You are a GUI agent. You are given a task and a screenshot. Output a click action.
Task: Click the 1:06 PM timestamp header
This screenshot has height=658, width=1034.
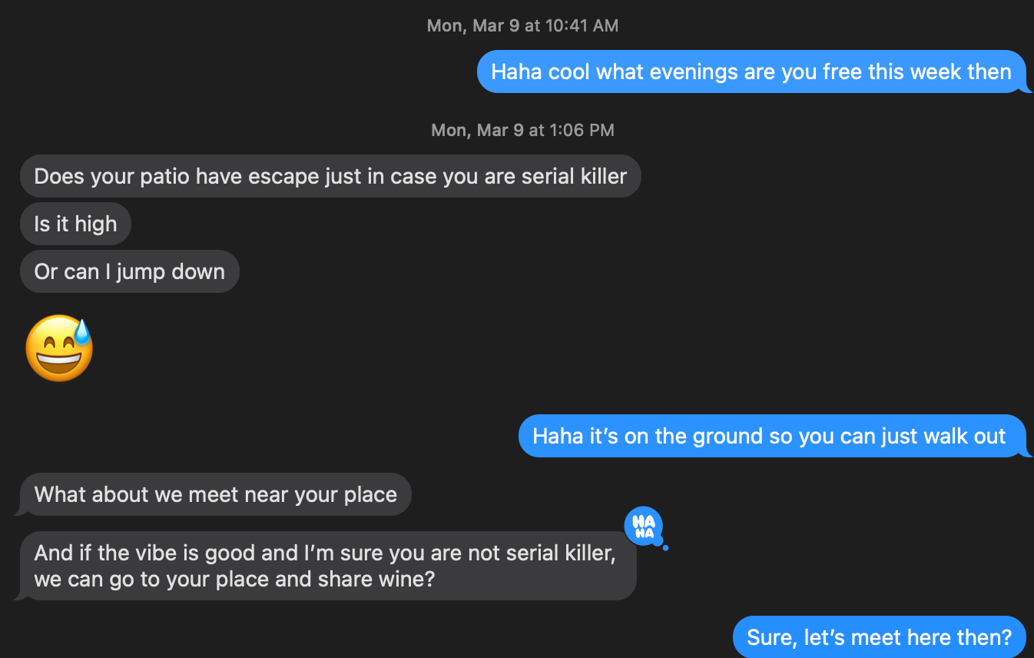point(522,130)
